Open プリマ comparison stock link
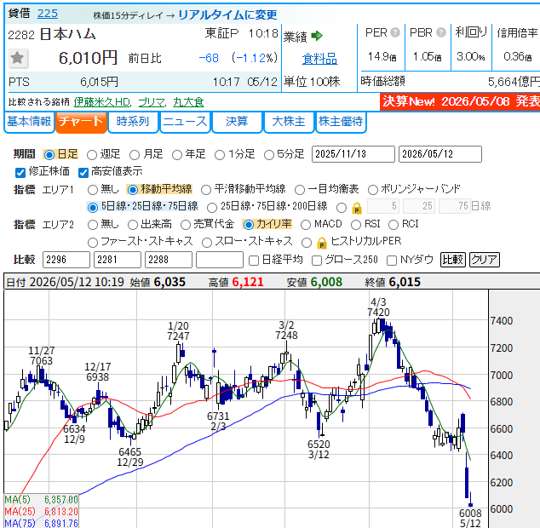This screenshot has height=528, width=540. click(x=152, y=102)
